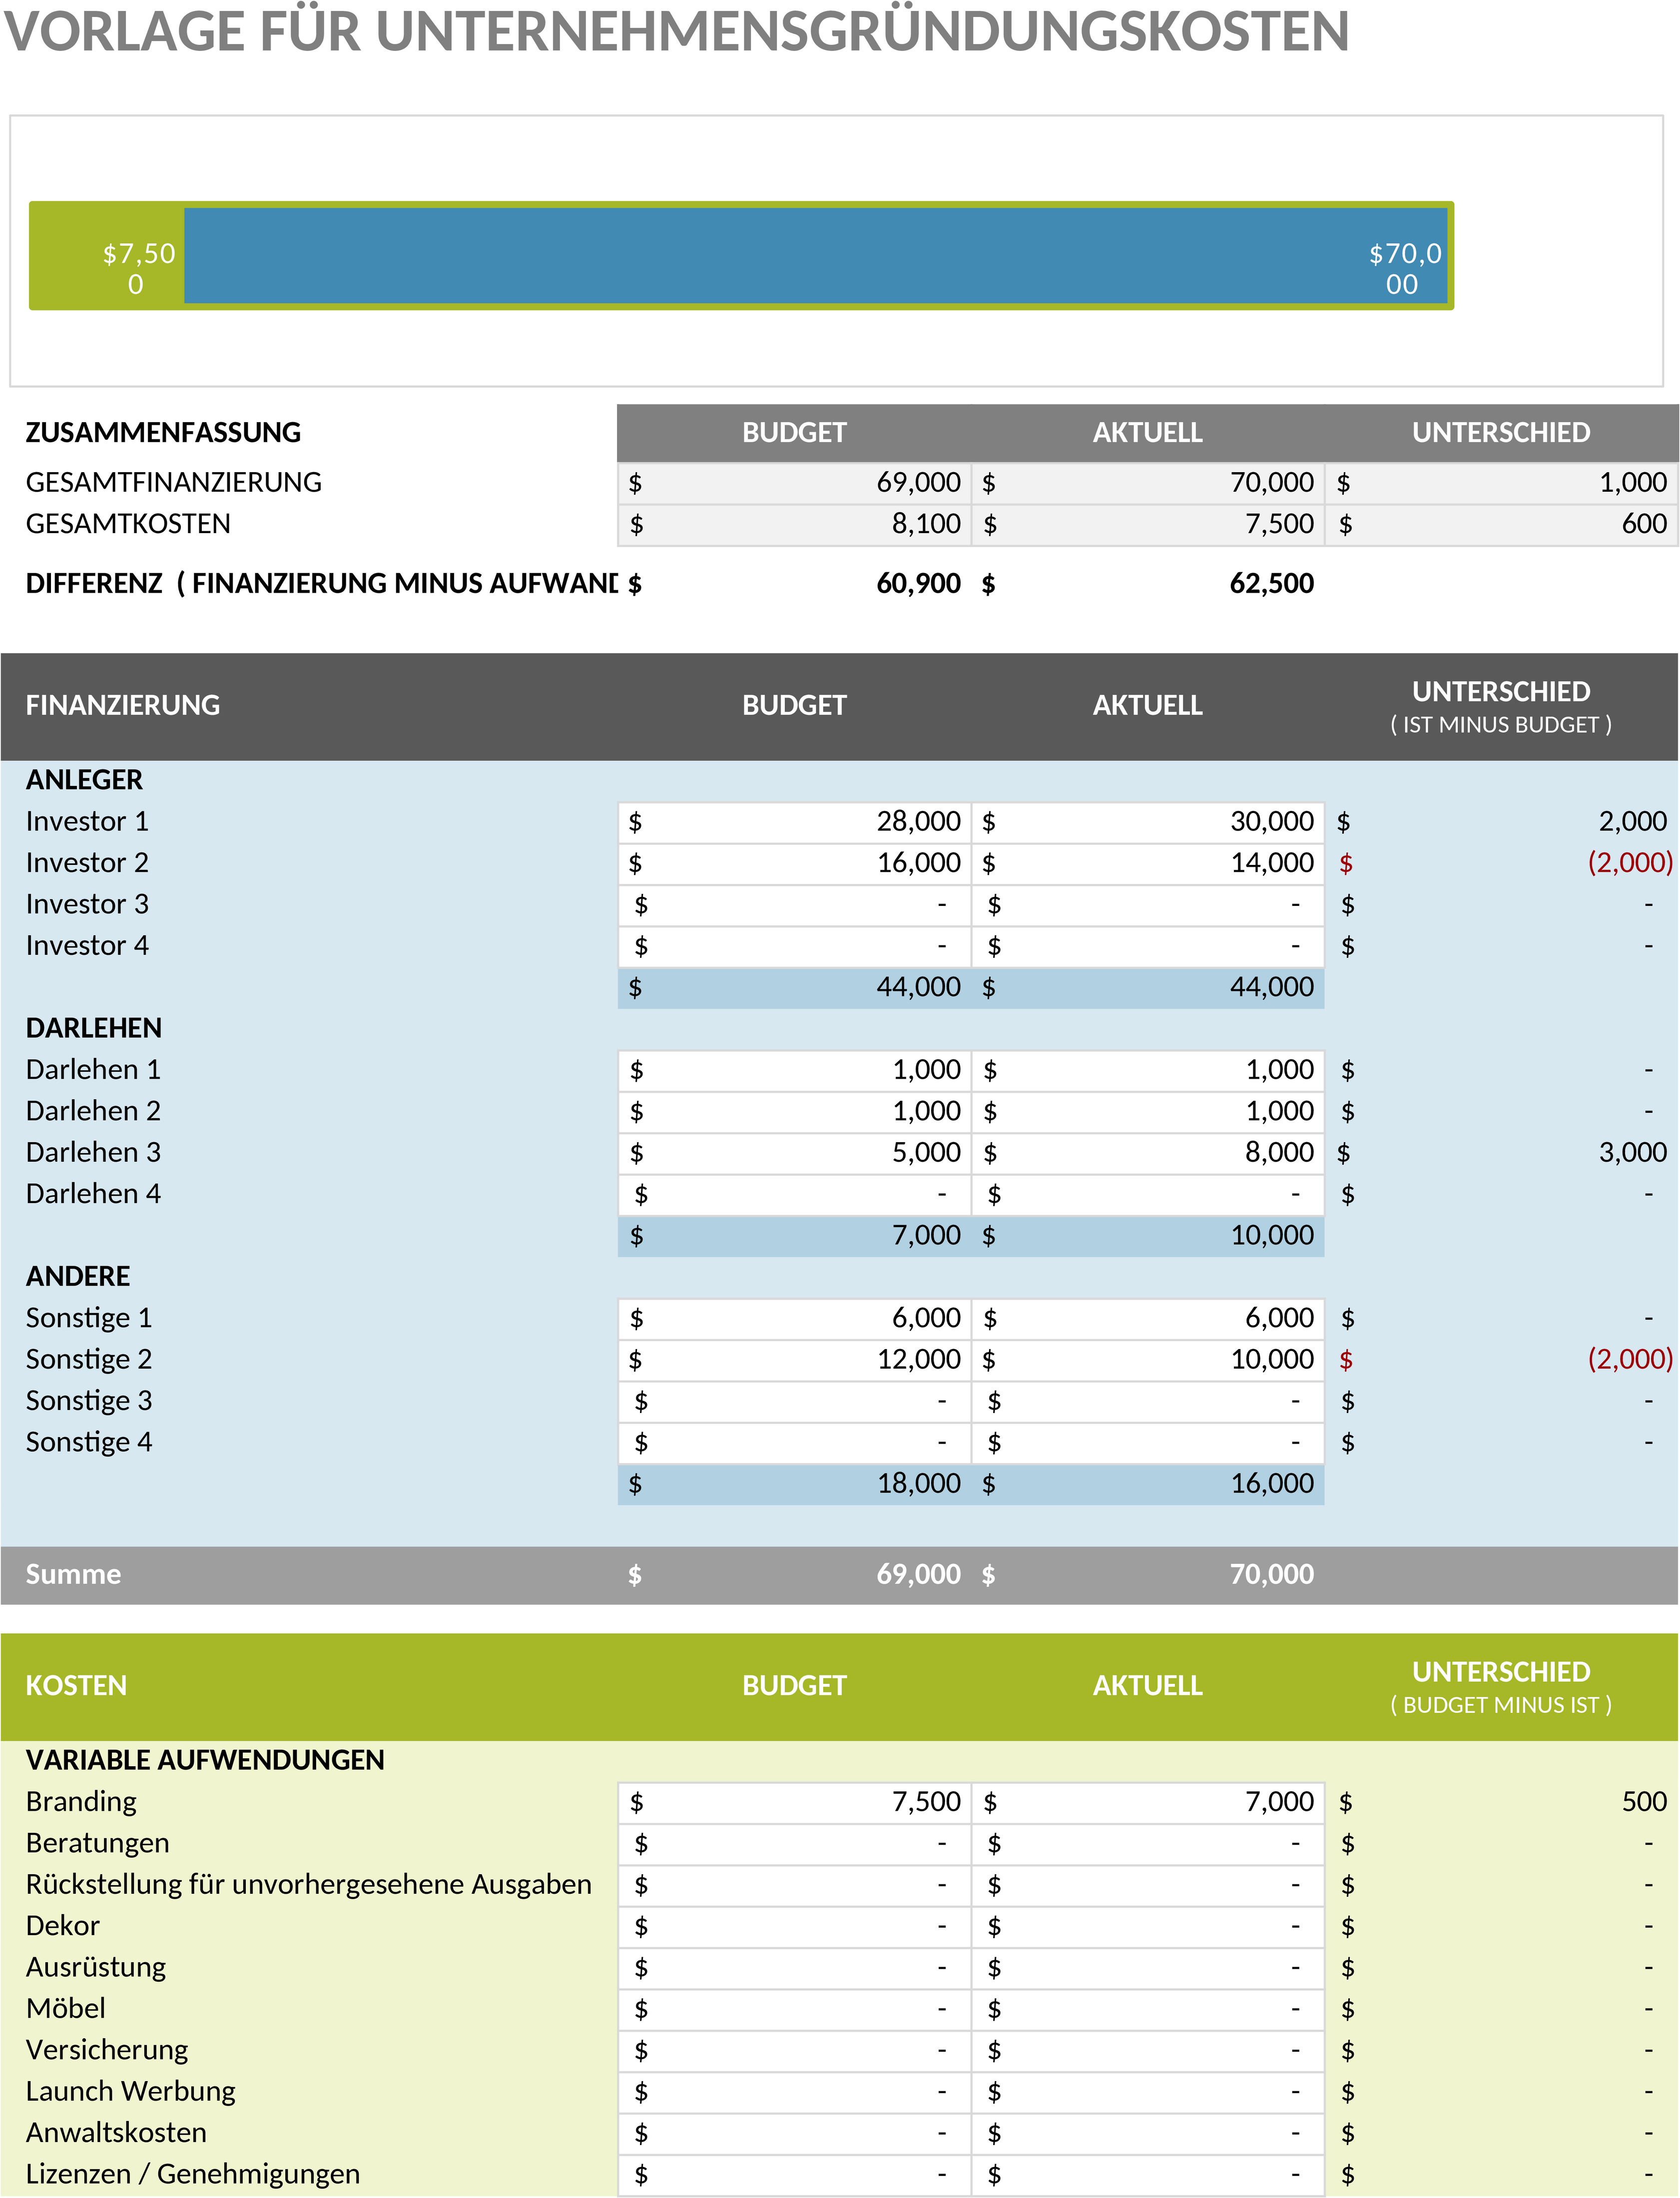The image size is (1680, 2198).
Task: Select Gesamtkosten Unterschied cell 600
Action: coord(1501,524)
